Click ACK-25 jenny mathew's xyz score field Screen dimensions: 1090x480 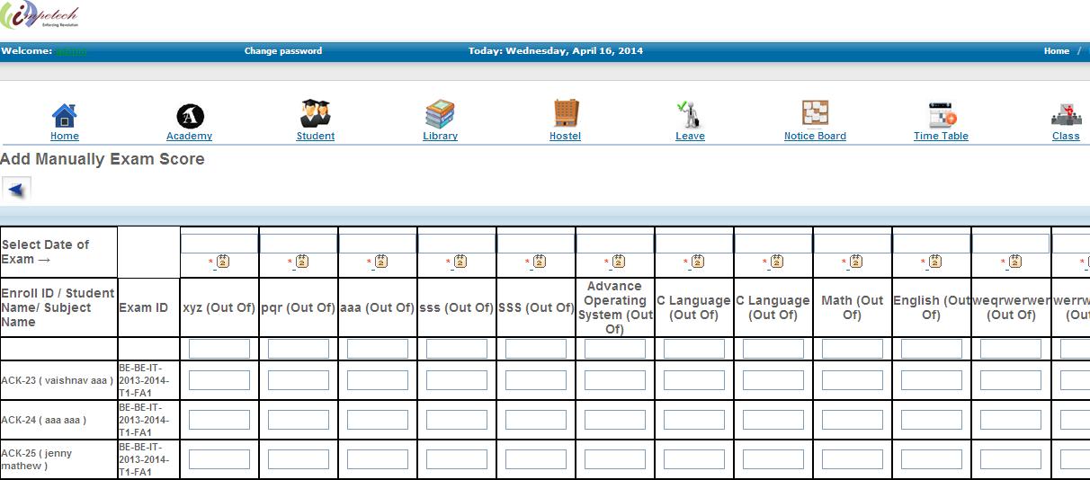coord(219,459)
